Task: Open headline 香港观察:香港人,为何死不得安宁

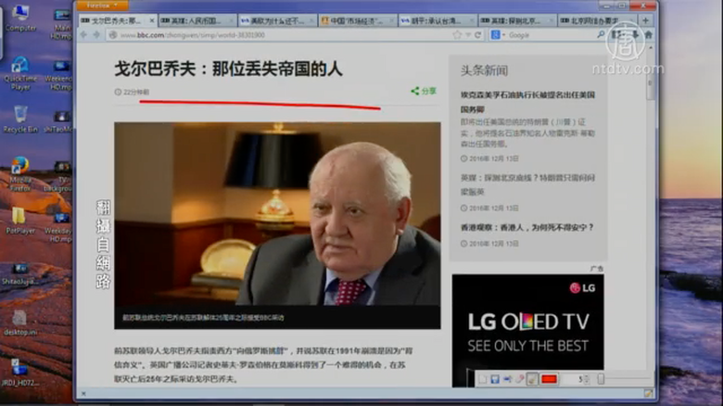Action: click(526, 227)
